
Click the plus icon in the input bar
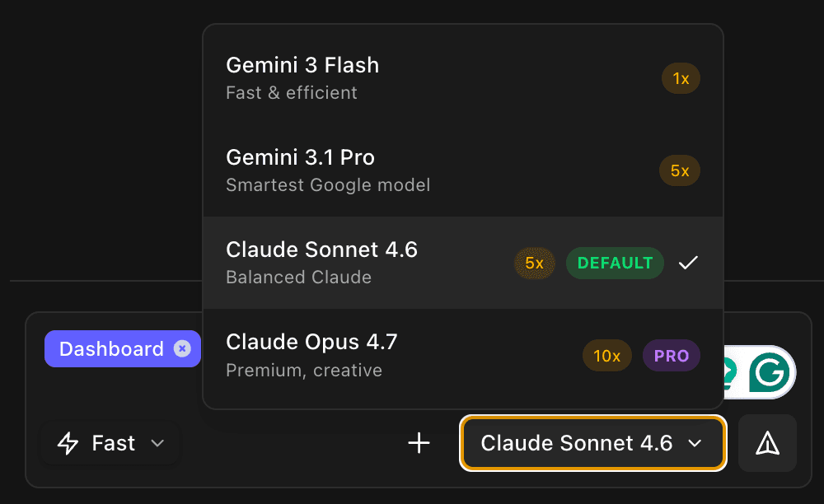point(419,443)
